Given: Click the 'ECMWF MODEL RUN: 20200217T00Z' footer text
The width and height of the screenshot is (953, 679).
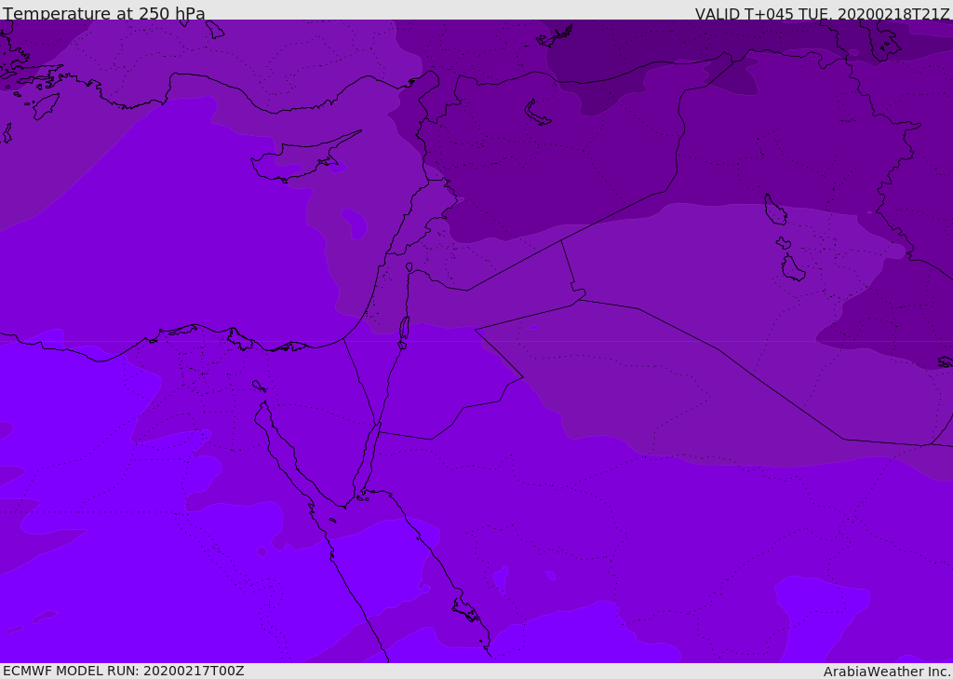Looking at the screenshot, I should tap(124, 671).
